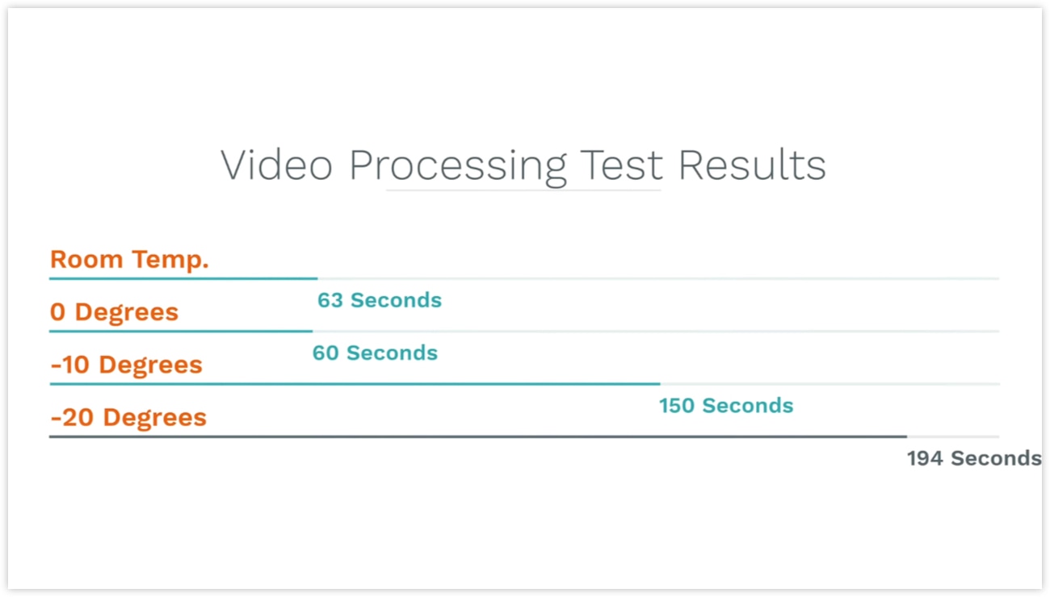1050x597 pixels.
Task: Click the "150 Seconds" value text
Action: (726, 405)
